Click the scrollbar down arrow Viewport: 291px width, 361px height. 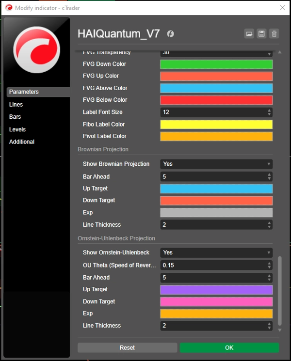pos(280,330)
